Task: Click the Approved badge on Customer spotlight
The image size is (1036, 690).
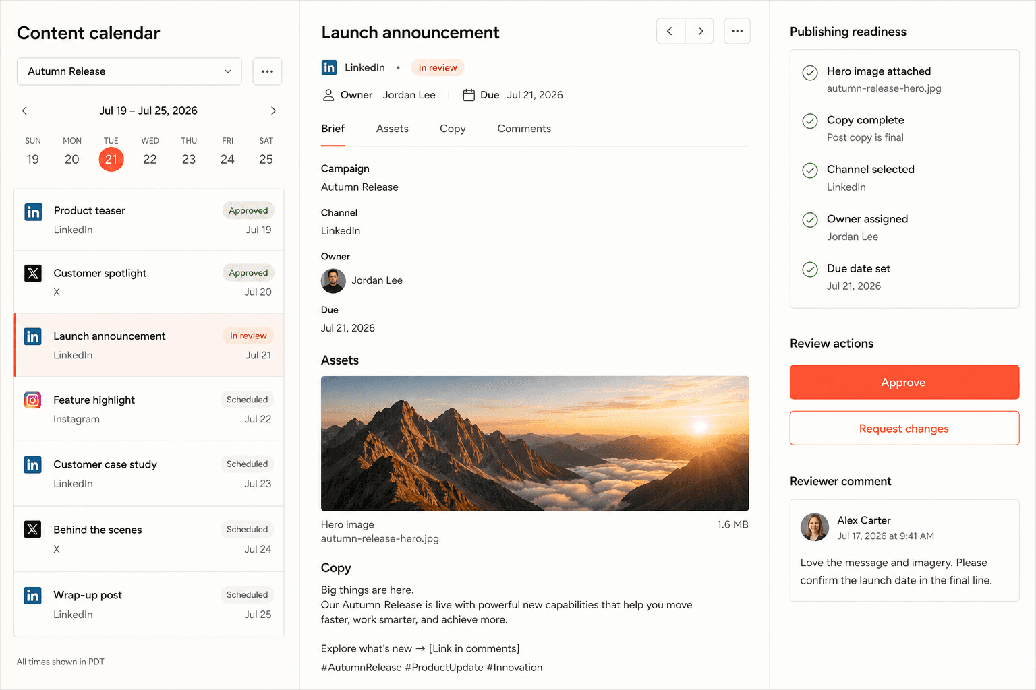Action: pos(248,272)
